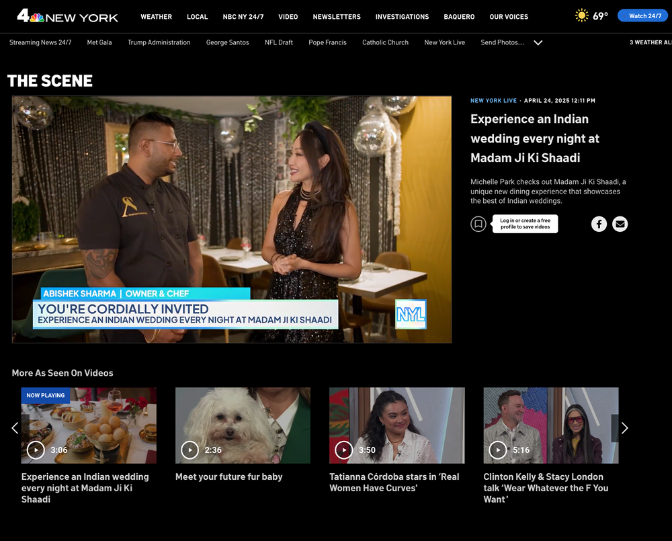Open the Met Gala topic link
Image resolution: width=672 pixels, height=541 pixels.
click(x=99, y=42)
